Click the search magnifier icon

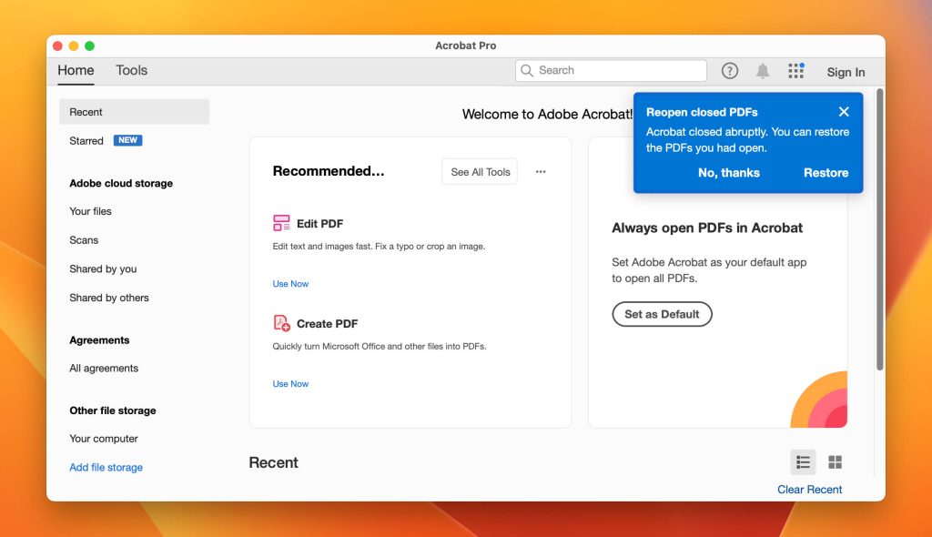[x=527, y=70]
